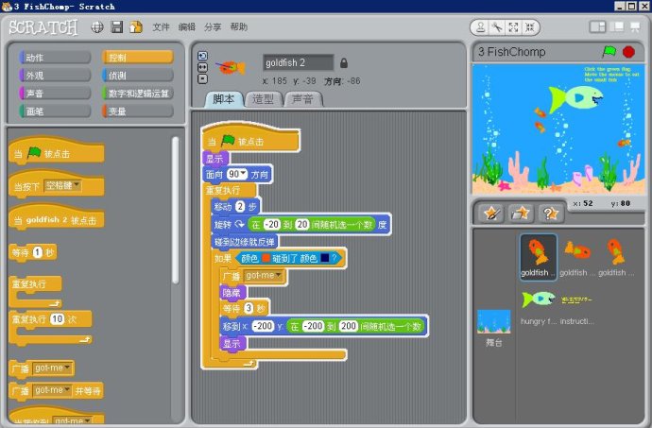Image resolution: width=652 pixels, height=428 pixels.
Task: Switch to the 脚本 tab
Action: coord(224,99)
